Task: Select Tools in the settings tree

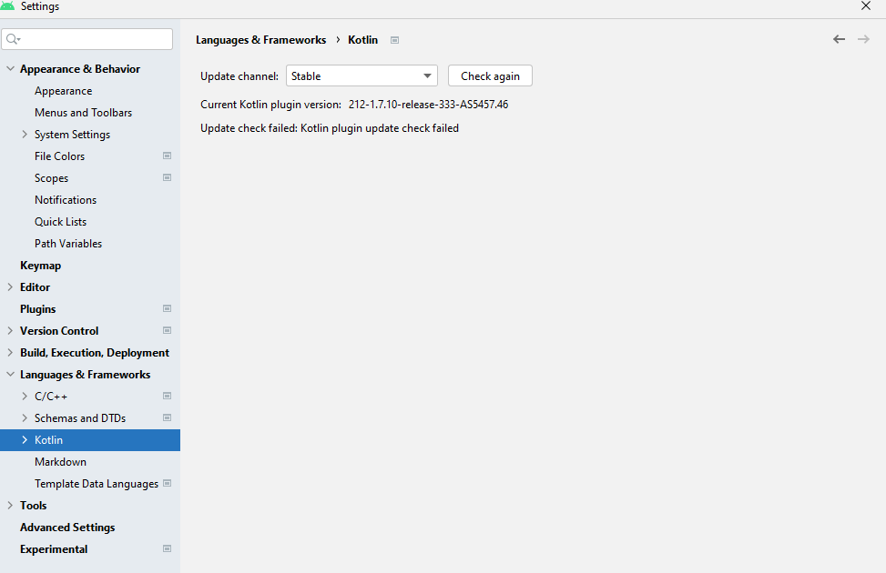Action: click(34, 506)
